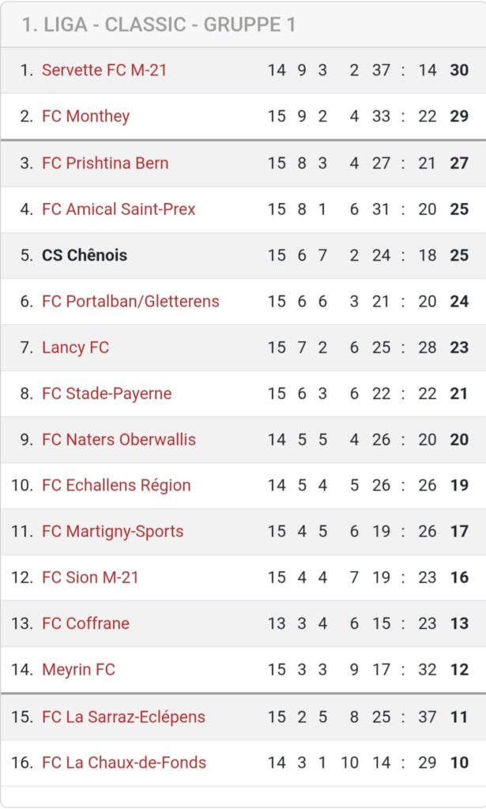The image size is (486, 809).
Task: Click the bold CS Chênois team name
Action: tap(84, 255)
